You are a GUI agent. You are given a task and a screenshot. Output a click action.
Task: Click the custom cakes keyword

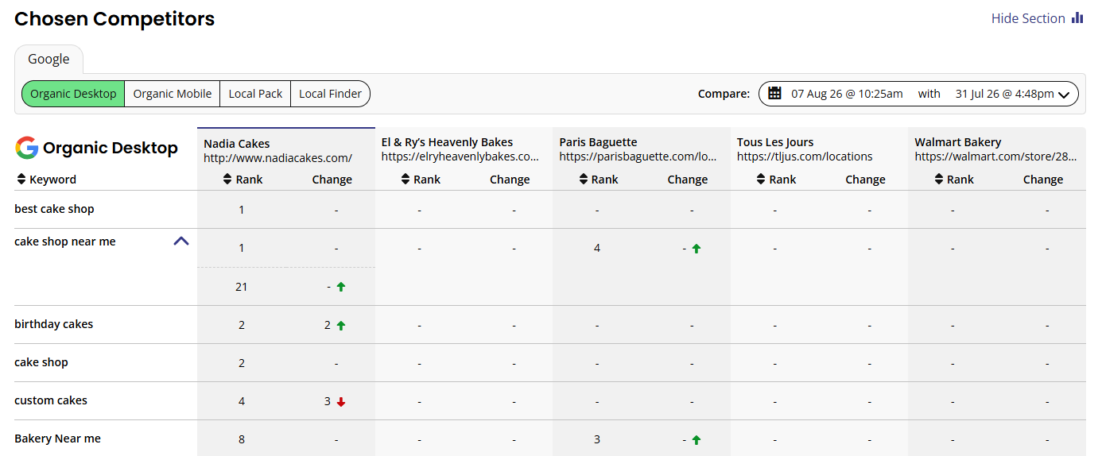click(51, 400)
